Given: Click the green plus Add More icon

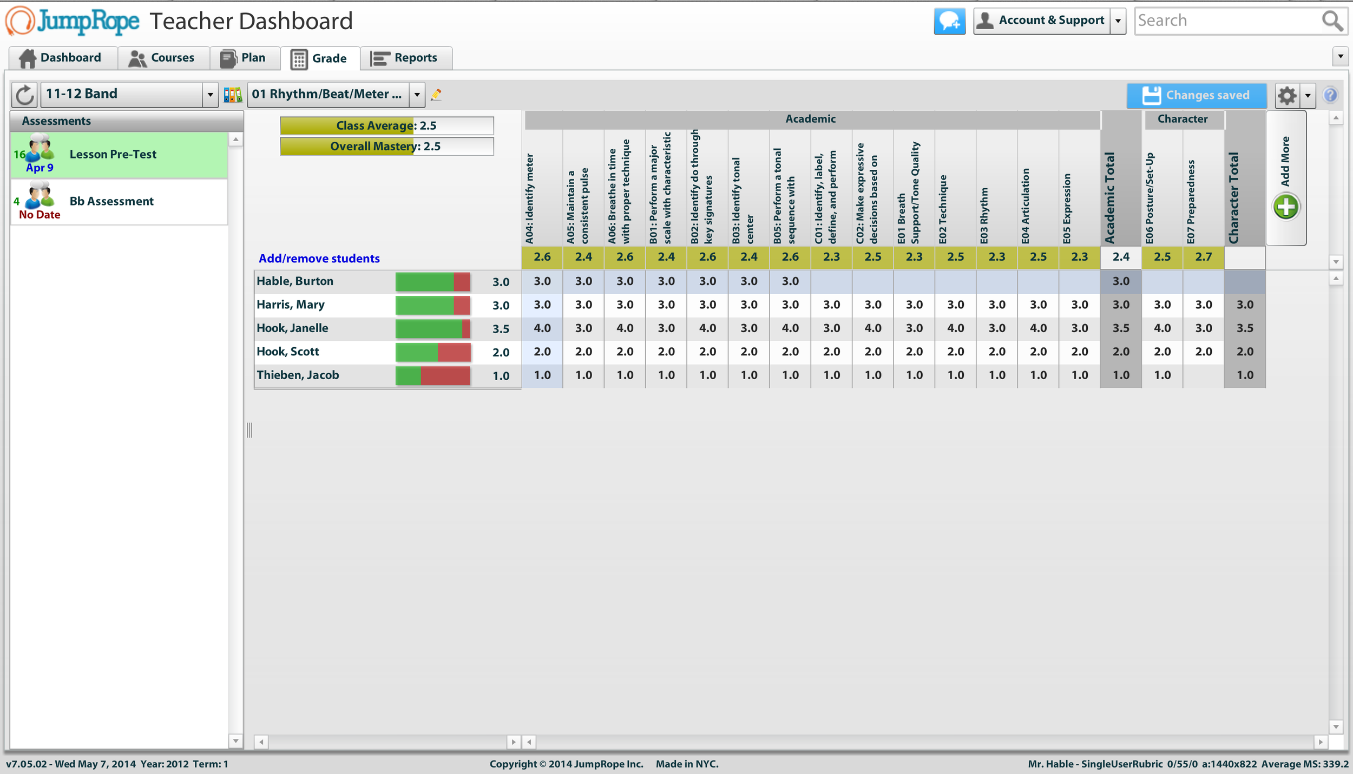Looking at the screenshot, I should point(1286,207).
